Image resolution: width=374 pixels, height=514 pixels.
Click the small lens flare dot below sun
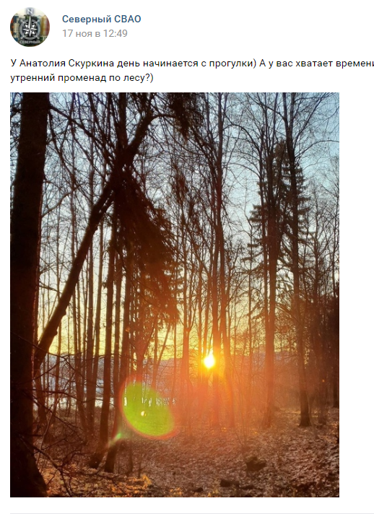click(x=143, y=414)
